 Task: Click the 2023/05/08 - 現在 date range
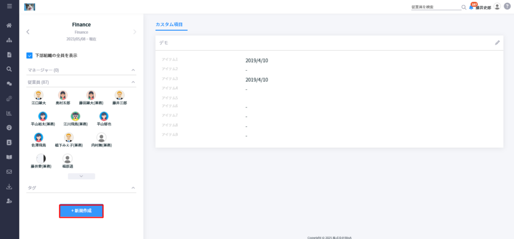(81, 39)
